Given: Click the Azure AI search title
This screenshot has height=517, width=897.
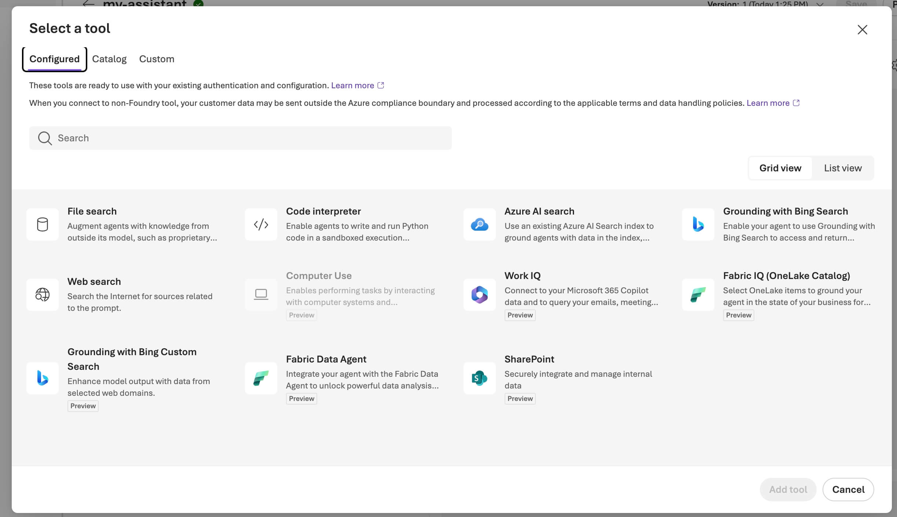Looking at the screenshot, I should pyautogui.click(x=539, y=211).
